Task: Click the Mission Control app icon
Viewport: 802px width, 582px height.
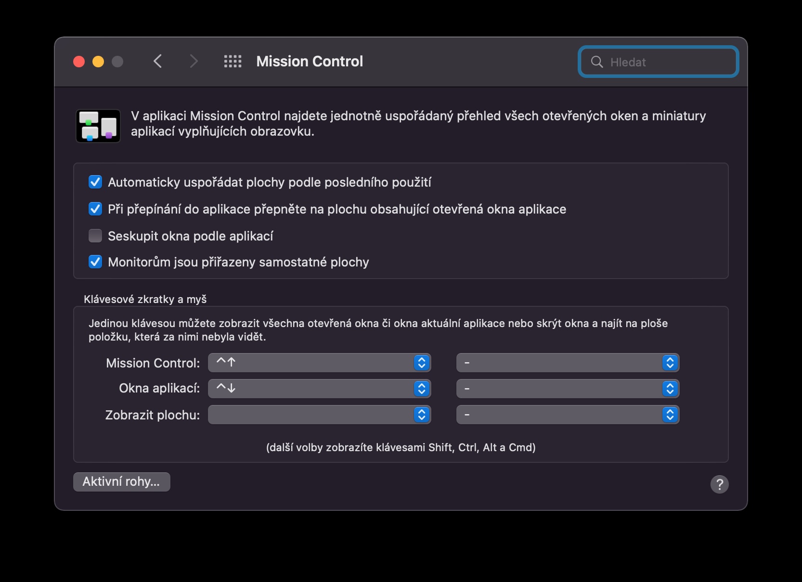Action: click(98, 126)
